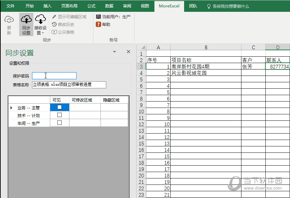The width and height of the screenshot is (290, 198).
Task: Click the 隐藏区域 column header
Action: click(x=114, y=100)
